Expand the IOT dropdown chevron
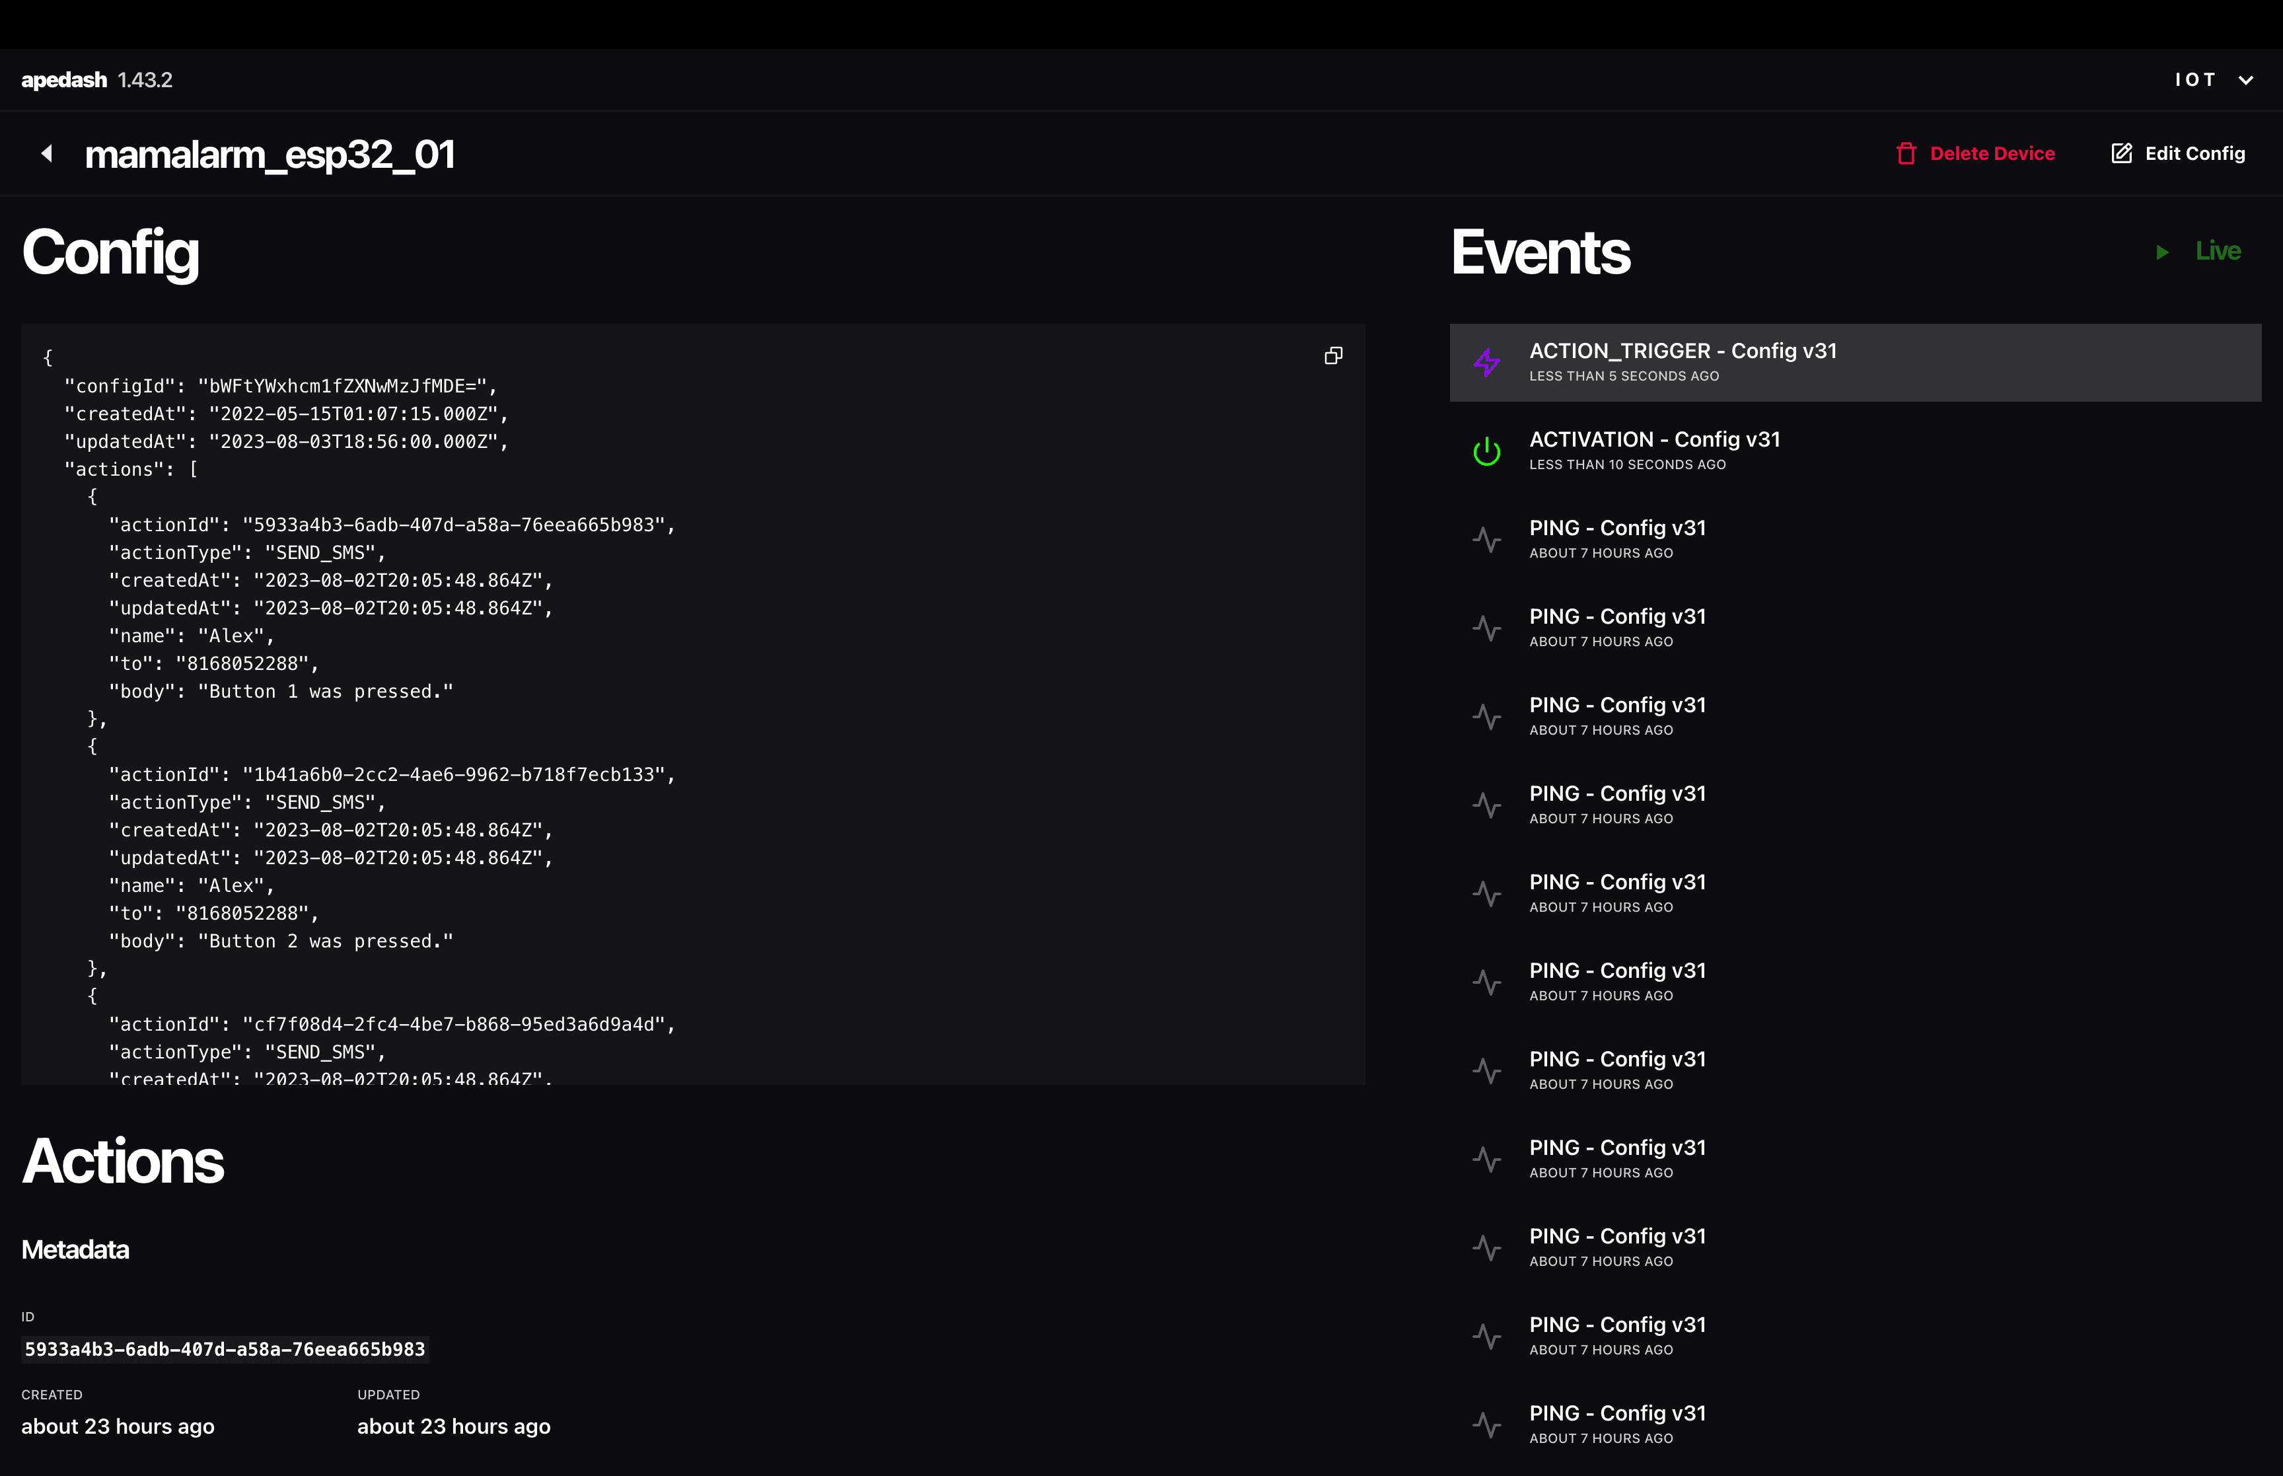The height and width of the screenshot is (1476, 2283). tap(2245, 81)
